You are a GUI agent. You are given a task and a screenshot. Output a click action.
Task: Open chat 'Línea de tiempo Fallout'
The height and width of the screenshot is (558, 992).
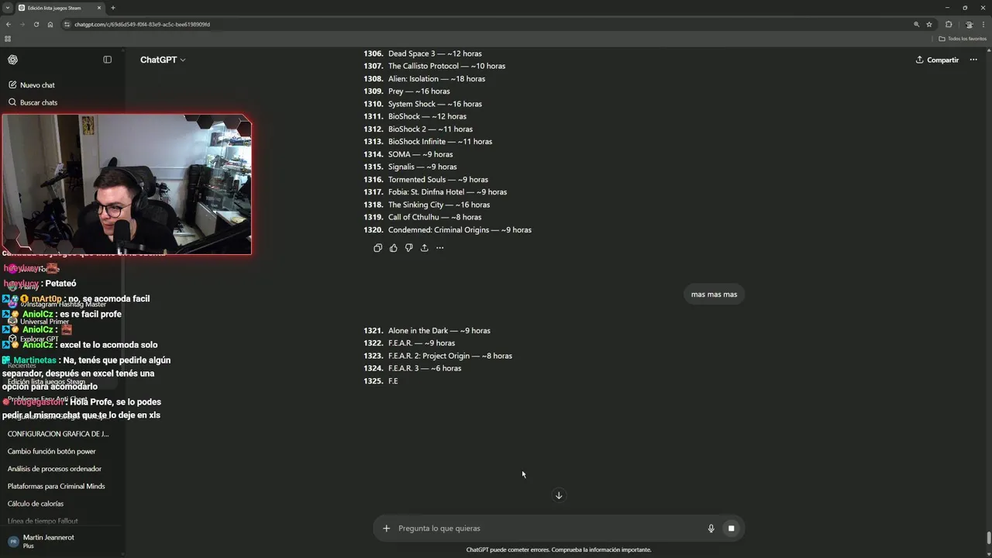pyautogui.click(x=43, y=521)
